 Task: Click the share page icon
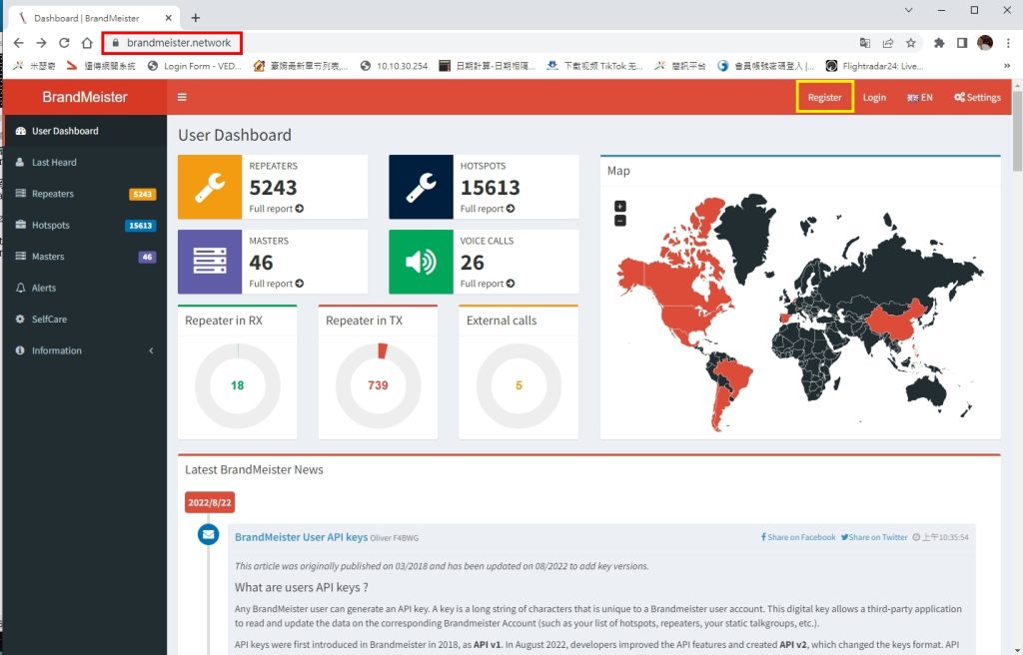[x=888, y=42]
